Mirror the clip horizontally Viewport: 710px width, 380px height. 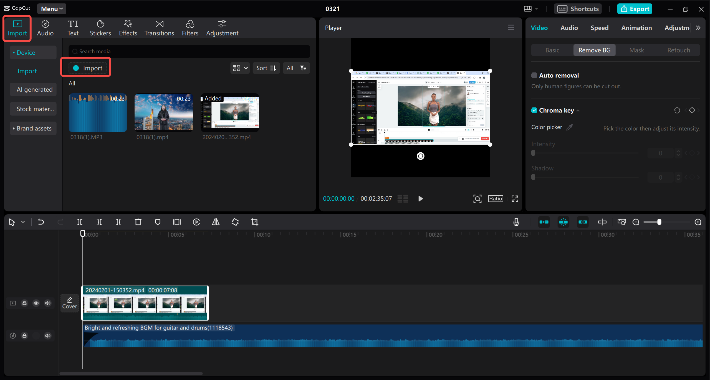[x=216, y=222]
